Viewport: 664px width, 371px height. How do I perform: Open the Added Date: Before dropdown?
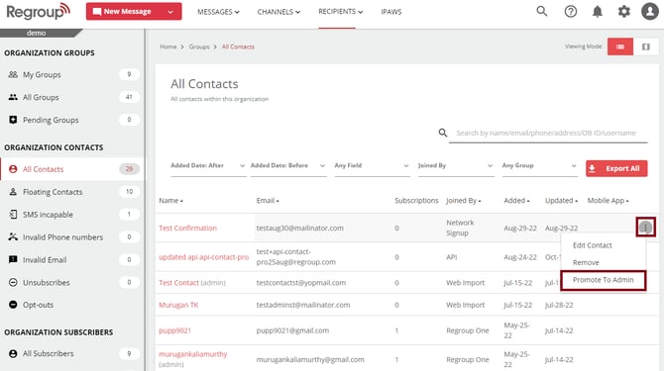click(x=288, y=165)
